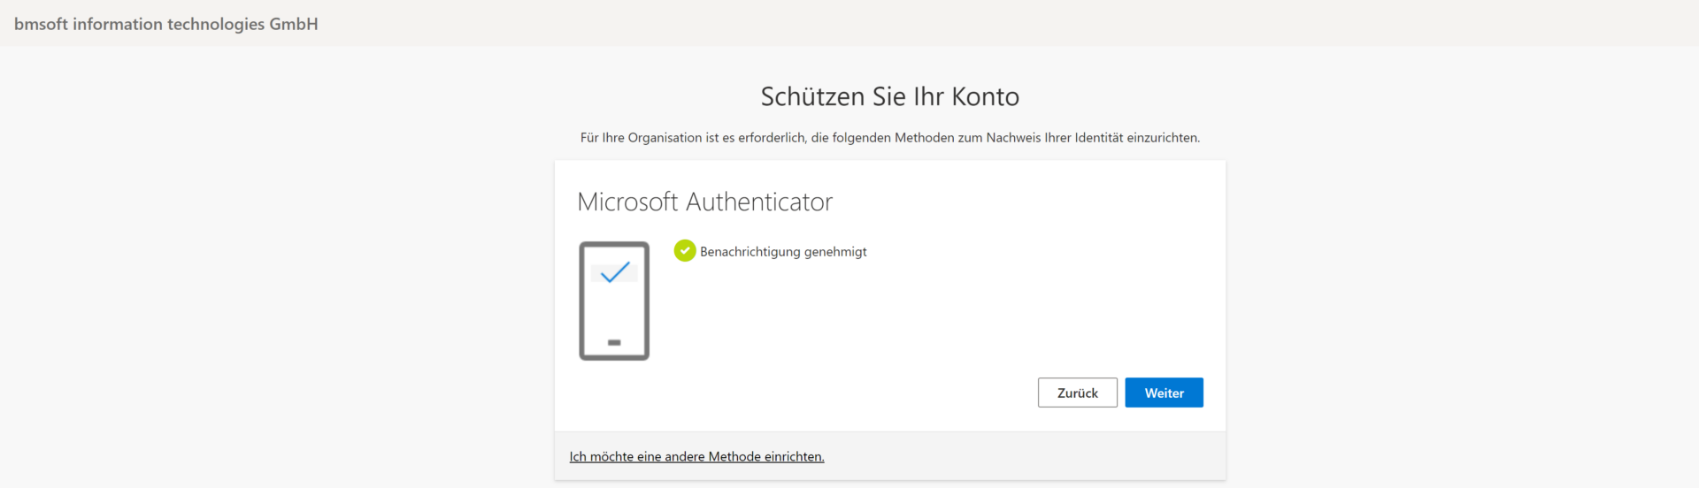Screen dimensions: 1699x488
Task: Click 'Methode' in the bottom link
Action: tap(734, 456)
